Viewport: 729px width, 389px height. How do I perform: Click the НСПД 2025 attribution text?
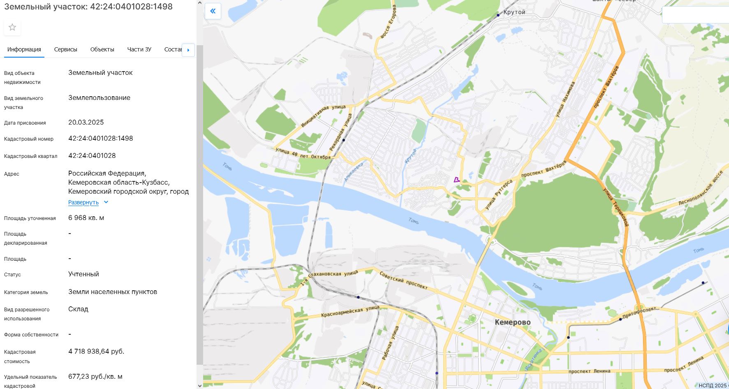point(713,385)
